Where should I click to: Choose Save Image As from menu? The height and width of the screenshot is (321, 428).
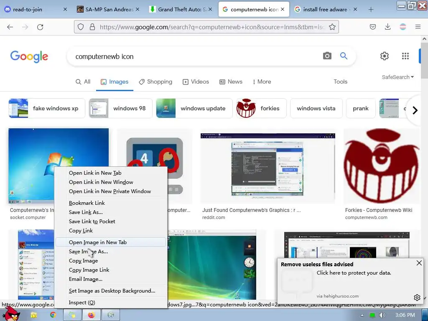click(x=111, y=251)
